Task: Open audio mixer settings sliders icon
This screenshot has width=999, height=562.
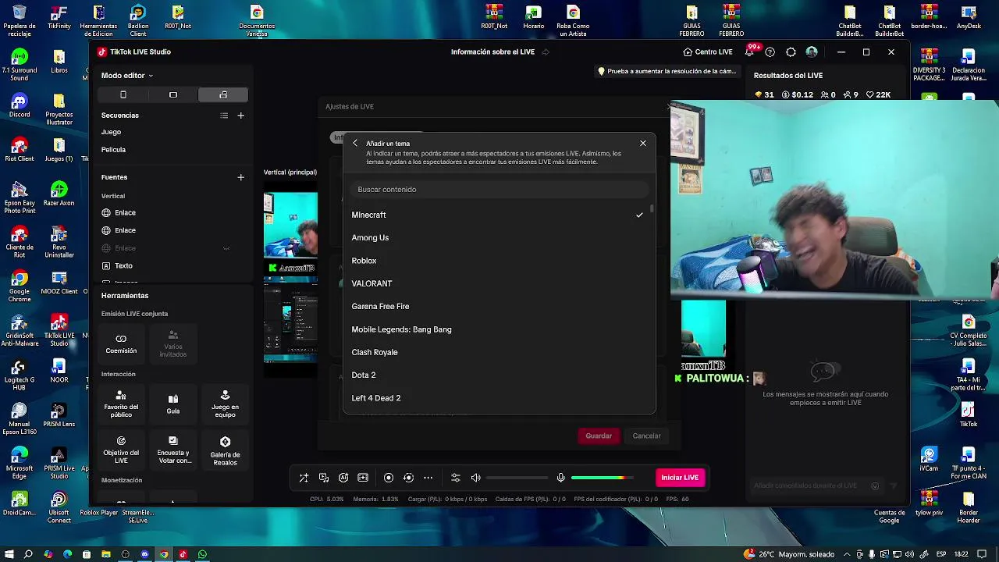Action: 456,478
